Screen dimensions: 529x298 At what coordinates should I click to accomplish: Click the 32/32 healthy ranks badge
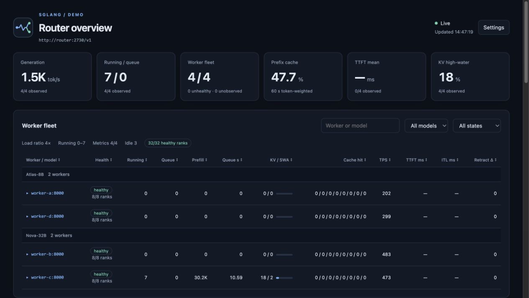click(168, 143)
